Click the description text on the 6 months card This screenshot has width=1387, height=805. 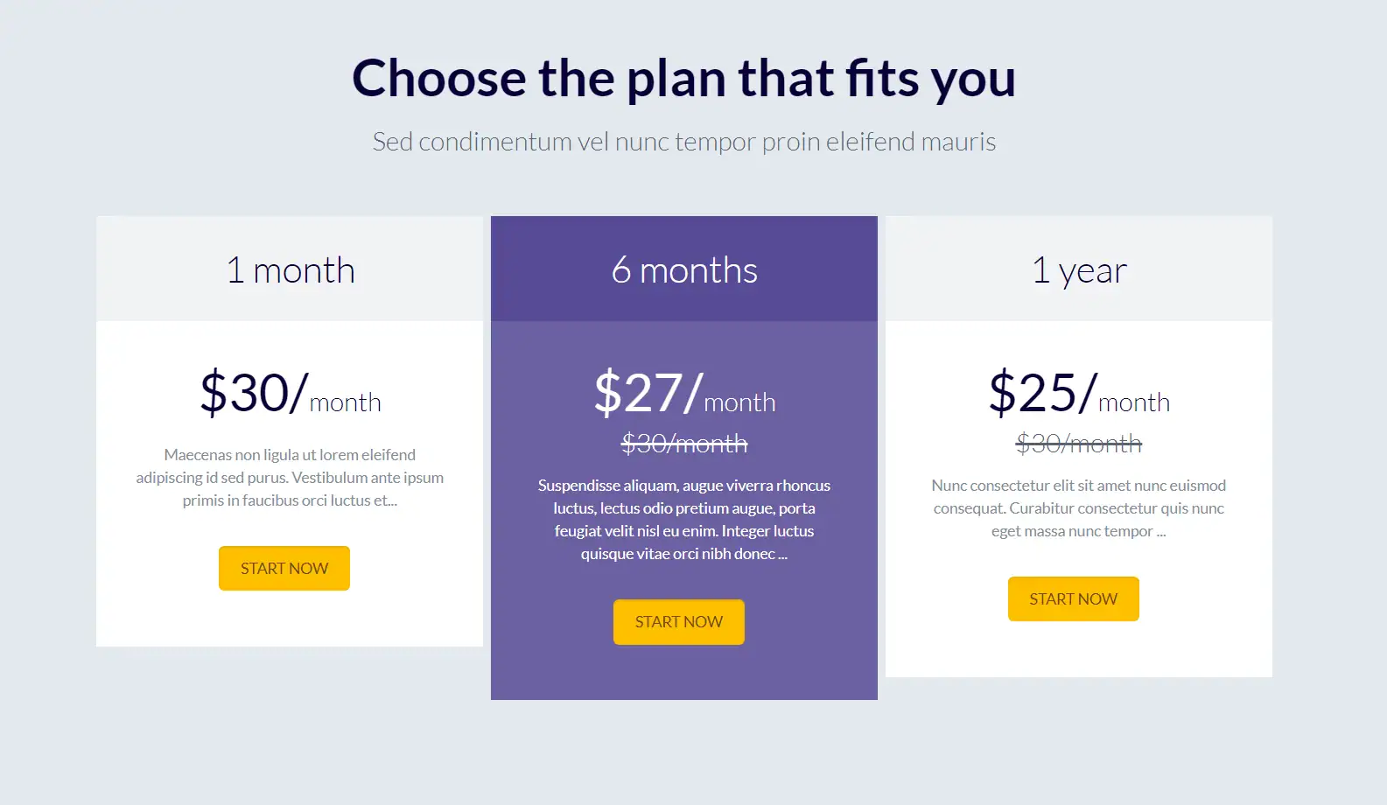684,519
